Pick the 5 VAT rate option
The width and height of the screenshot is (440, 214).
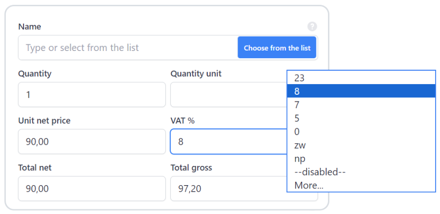(361, 118)
